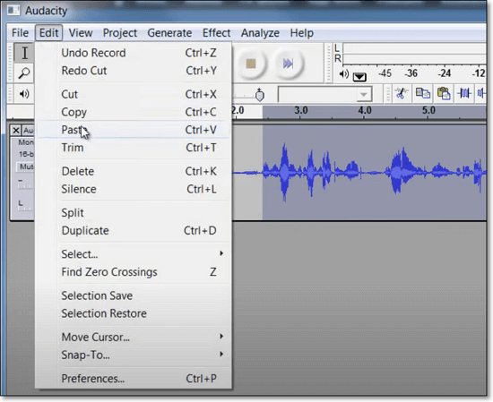Click the Trim outside selection icon
The width and height of the screenshot is (493, 402).
click(x=464, y=93)
